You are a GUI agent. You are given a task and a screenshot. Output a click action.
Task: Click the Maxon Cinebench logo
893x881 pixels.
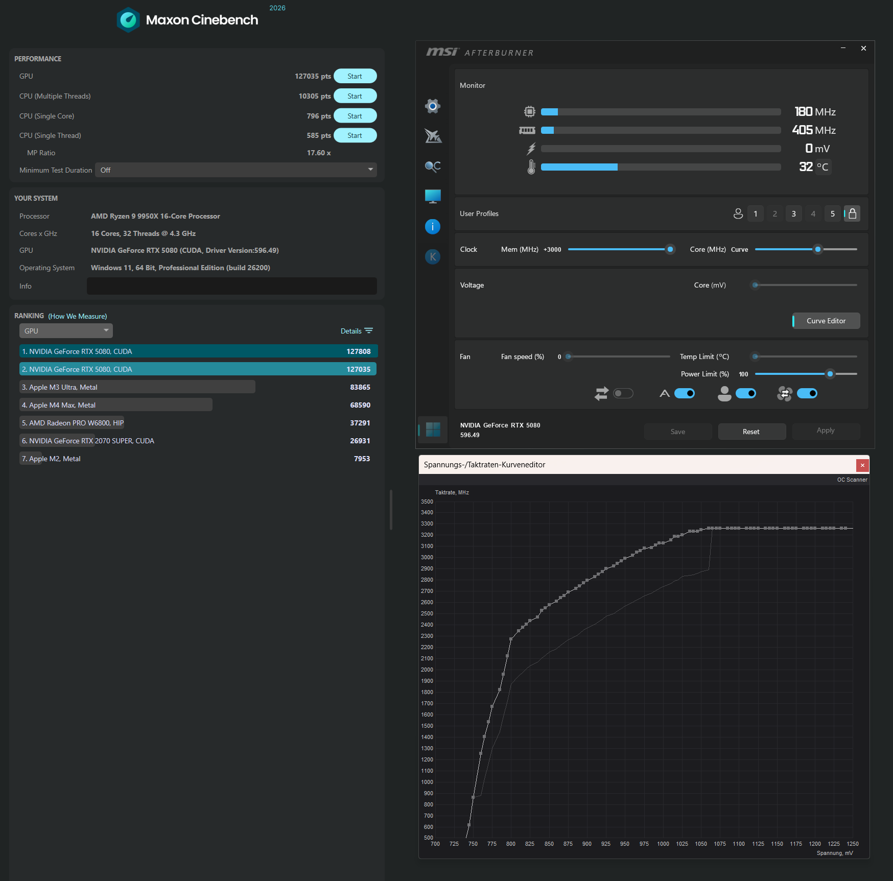coord(128,20)
